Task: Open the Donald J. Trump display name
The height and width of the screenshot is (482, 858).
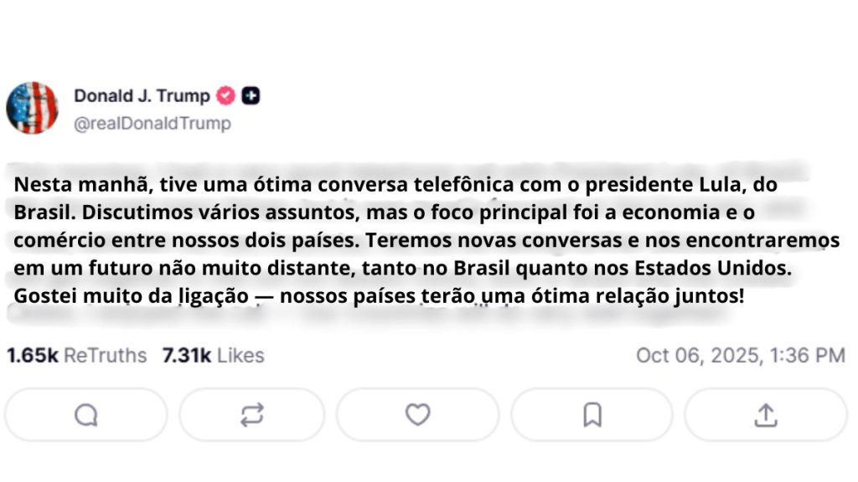Action: (142, 96)
